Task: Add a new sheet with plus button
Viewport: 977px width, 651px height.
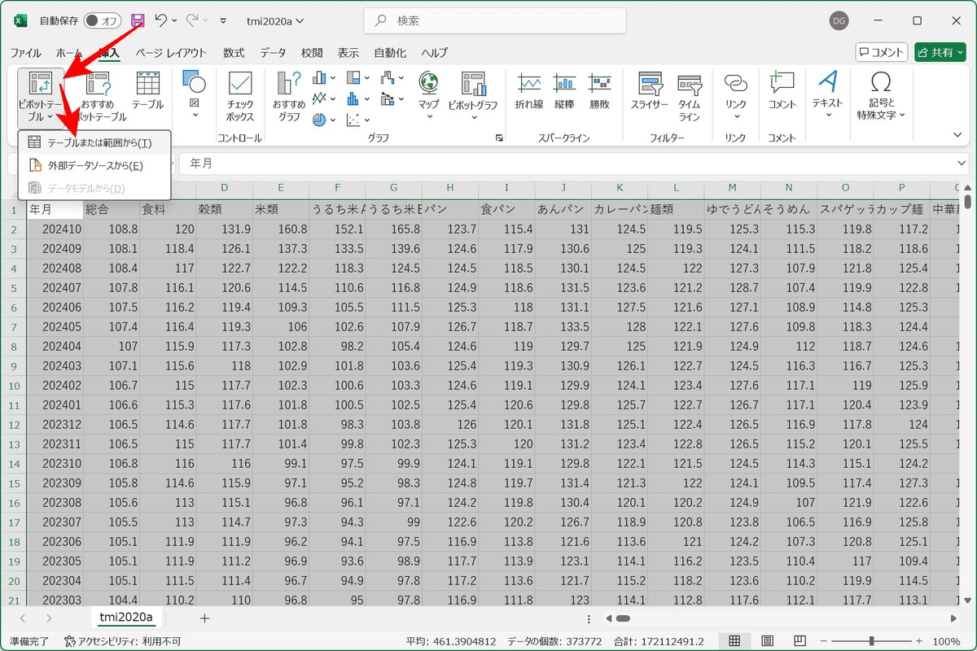Action: (x=204, y=618)
